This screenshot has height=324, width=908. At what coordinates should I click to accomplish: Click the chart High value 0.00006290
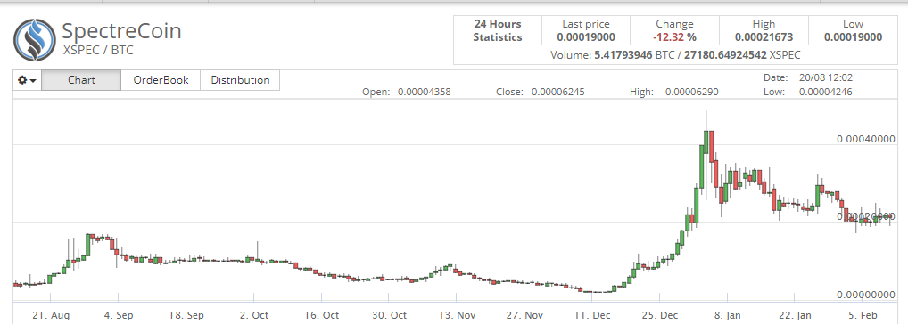coord(692,92)
